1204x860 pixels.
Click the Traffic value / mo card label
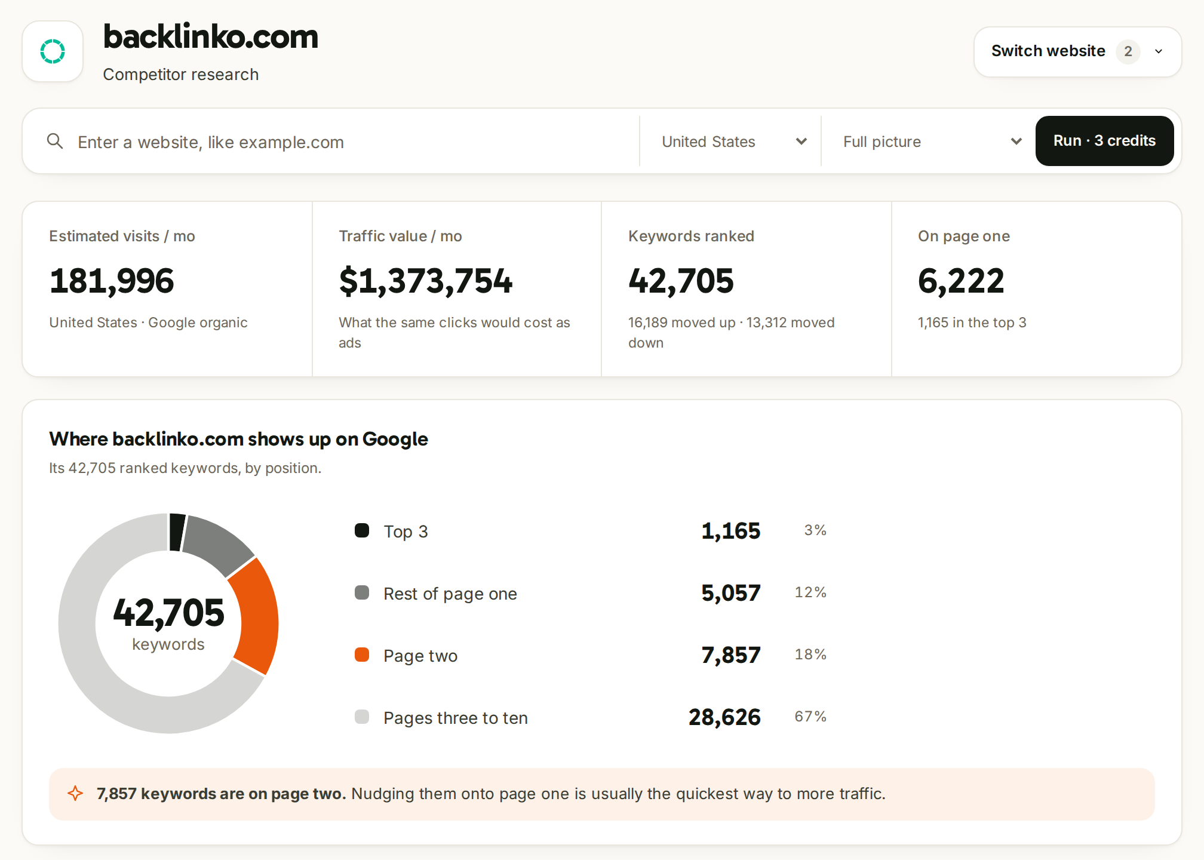(x=400, y=236)
